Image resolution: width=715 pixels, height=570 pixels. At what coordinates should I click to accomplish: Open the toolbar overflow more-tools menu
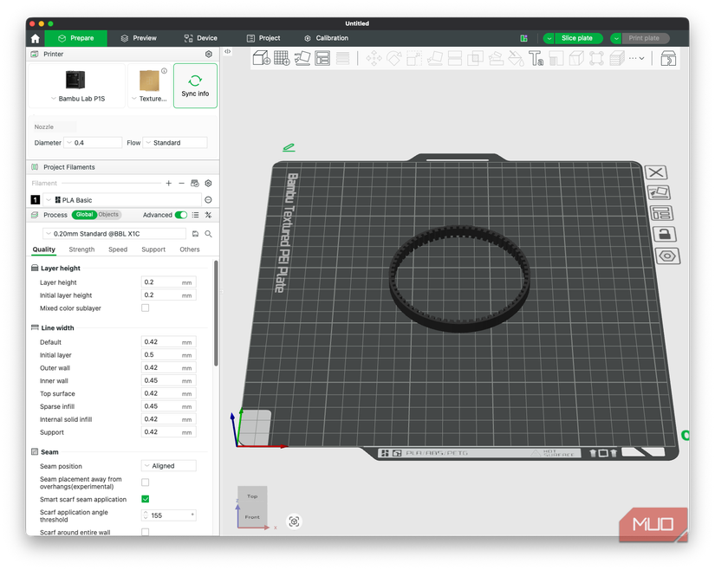636,58
